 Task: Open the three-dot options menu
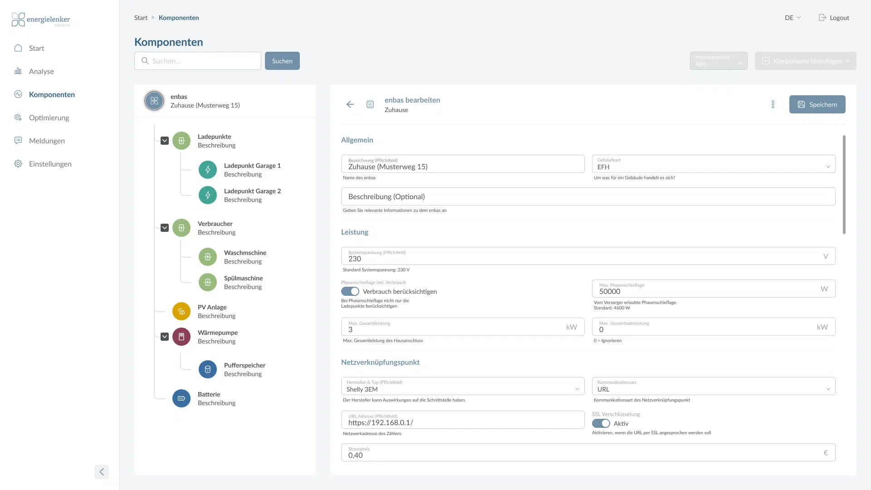773,104
